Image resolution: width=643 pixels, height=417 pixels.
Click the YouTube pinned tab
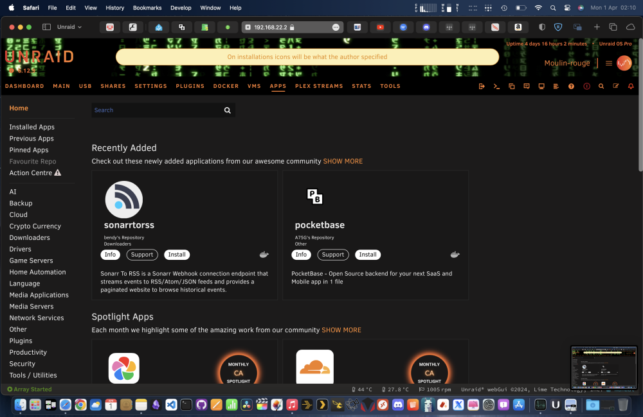coord(381,27)
